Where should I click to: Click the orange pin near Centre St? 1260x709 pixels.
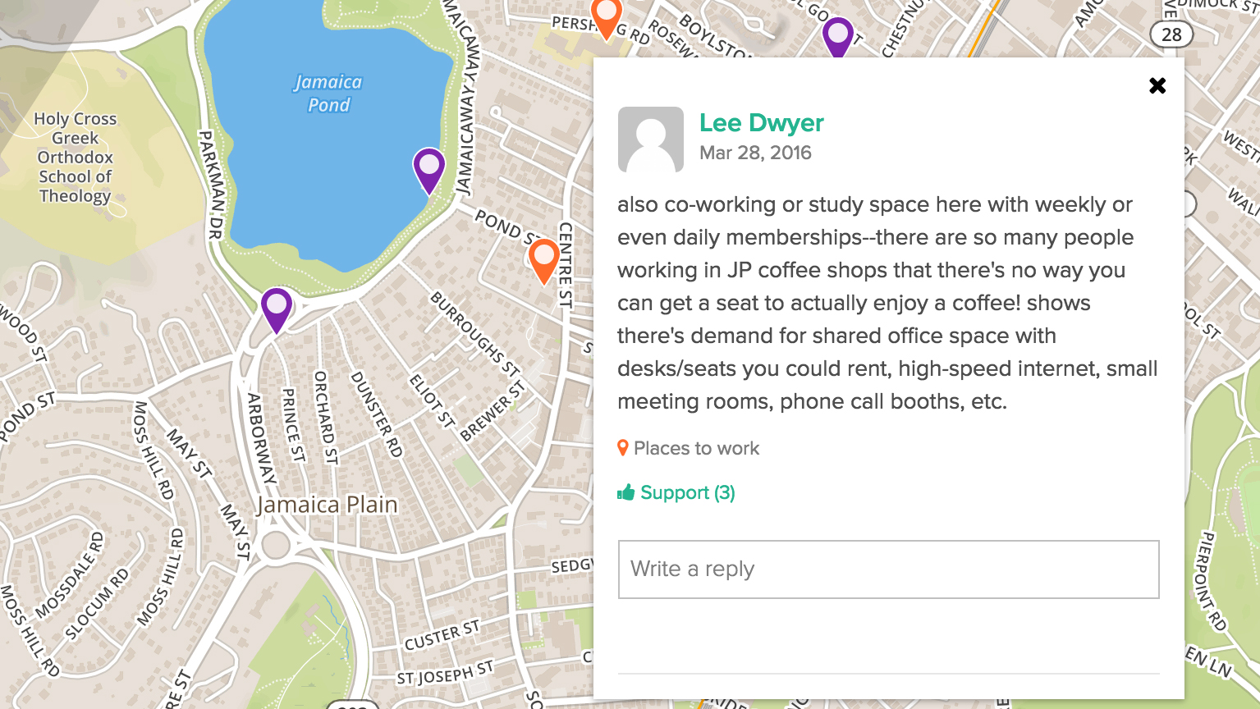pyautogui.click(x=543, y=259)
